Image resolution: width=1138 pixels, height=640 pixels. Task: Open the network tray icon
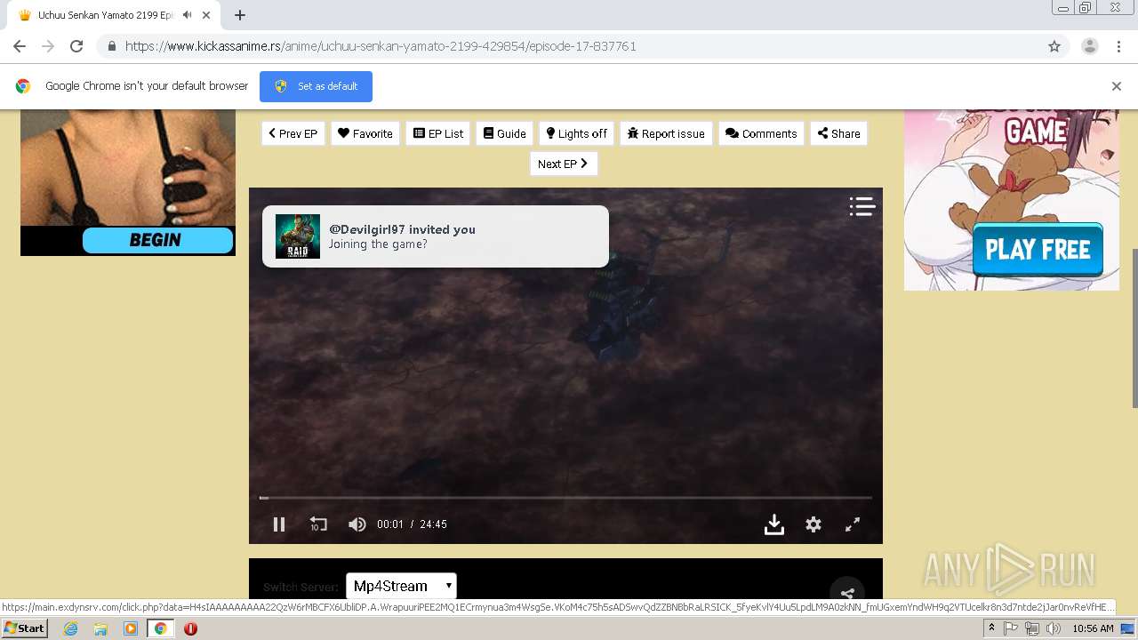[x=1032, y=628]
